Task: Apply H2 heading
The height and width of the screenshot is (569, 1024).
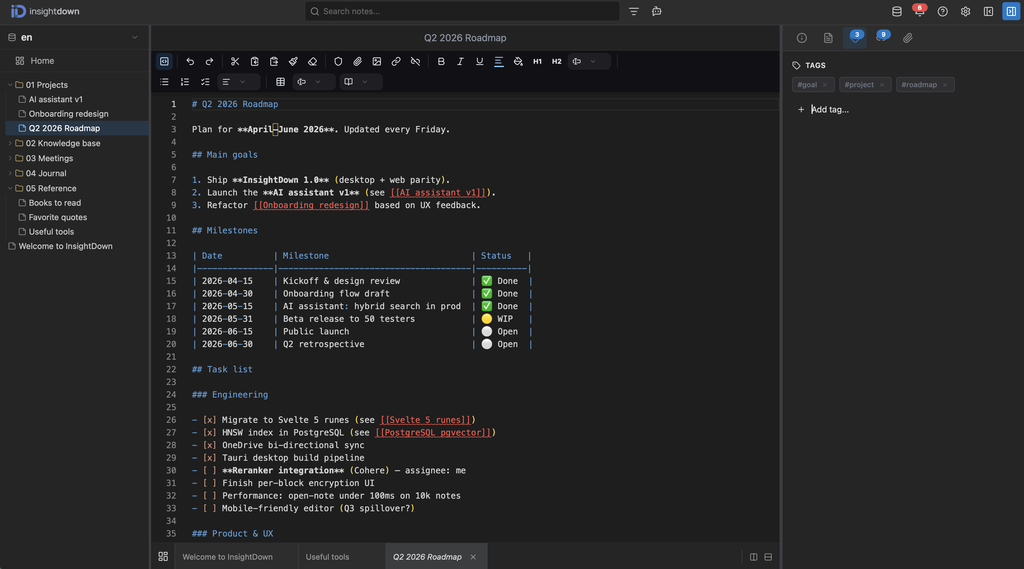Action: click(557, 61)
